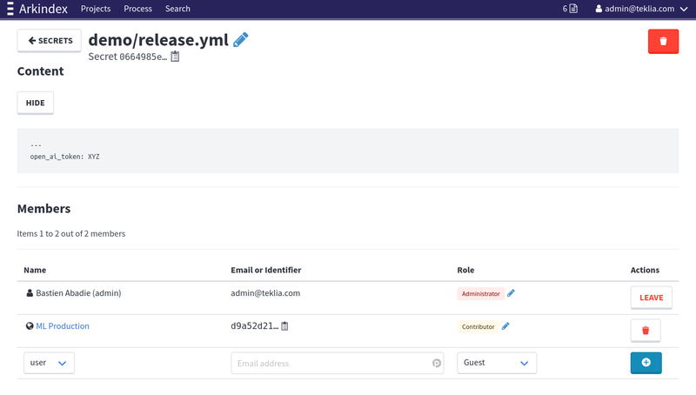Edit the secret name demo/release.yml pencil
Screen dimensions: 696x395
pyautogui.click(x=241, y=40)
